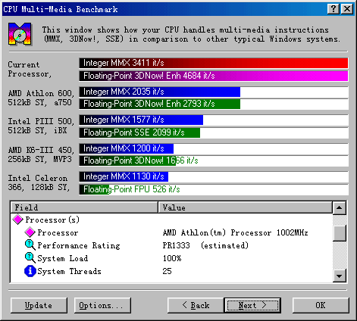Click magnifier icon beside Performance Rating
The width and height of the screenshot is (357, 321).
coord(30,245)
